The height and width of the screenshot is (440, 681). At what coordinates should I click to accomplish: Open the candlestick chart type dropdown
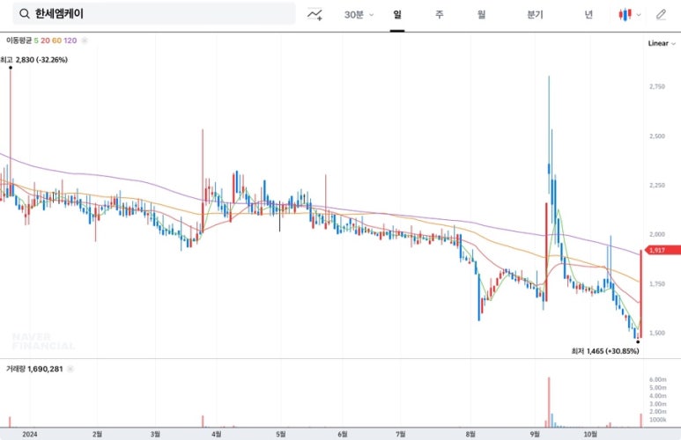pyautogui.click(x=629, y=15)
